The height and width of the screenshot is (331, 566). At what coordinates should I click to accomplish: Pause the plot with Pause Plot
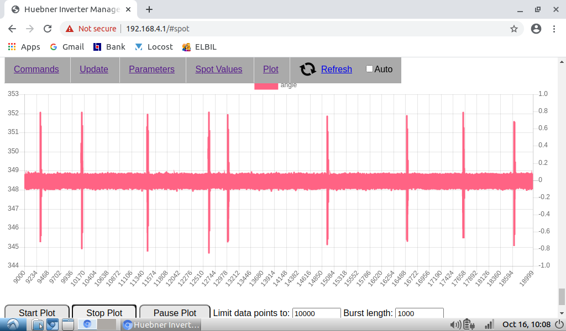pos(175,313)
